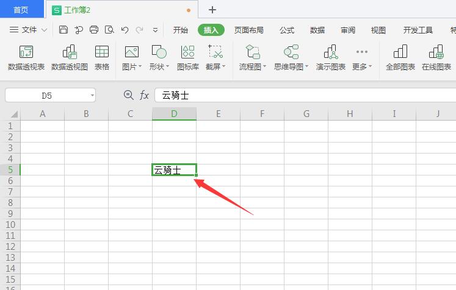Open the Developer Tools (开发工具) tab
This screenshot has height=290, width=456.
[418, 30]
